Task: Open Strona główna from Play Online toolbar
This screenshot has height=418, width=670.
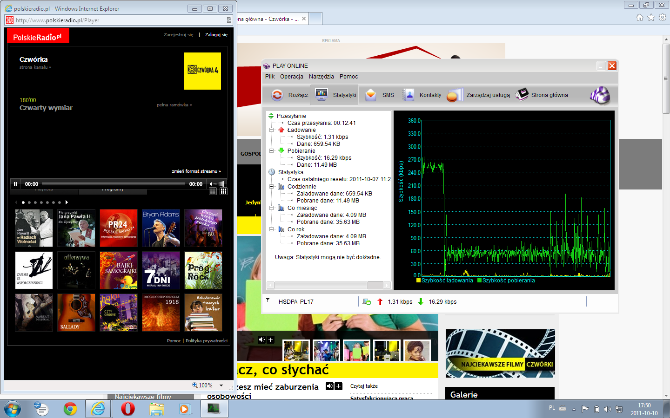Action: coord(542,95)
